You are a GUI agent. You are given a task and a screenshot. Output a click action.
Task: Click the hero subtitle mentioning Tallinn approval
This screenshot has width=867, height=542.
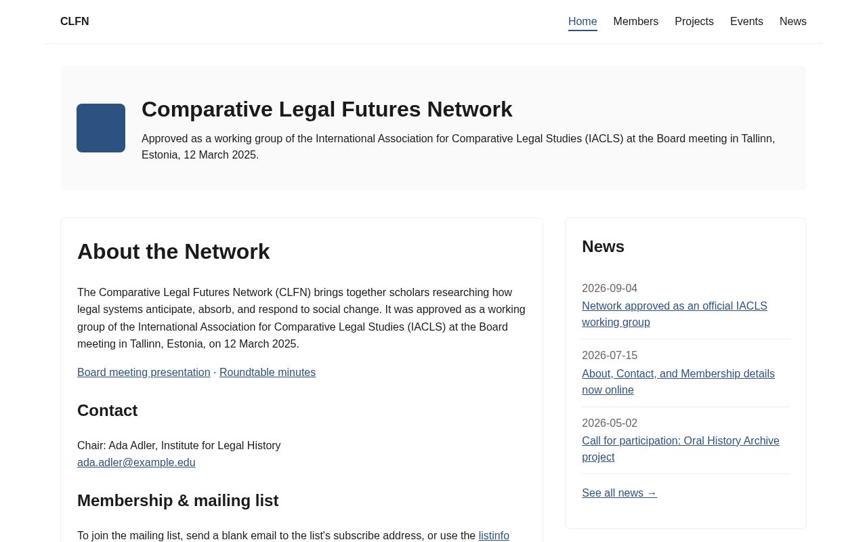pos(458,147)
